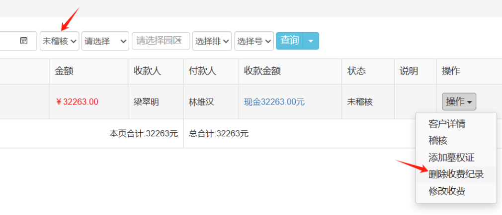Toggle the 操作 dropdown button in the row
This screenshot has width=502, height=215.
coord(459,102)
